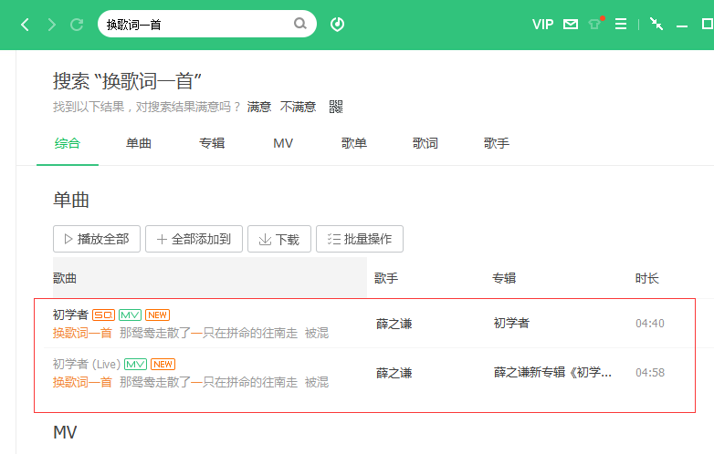Click the duration 04:40
Viewport: 714px width, 454px height.
pos(650,323)
